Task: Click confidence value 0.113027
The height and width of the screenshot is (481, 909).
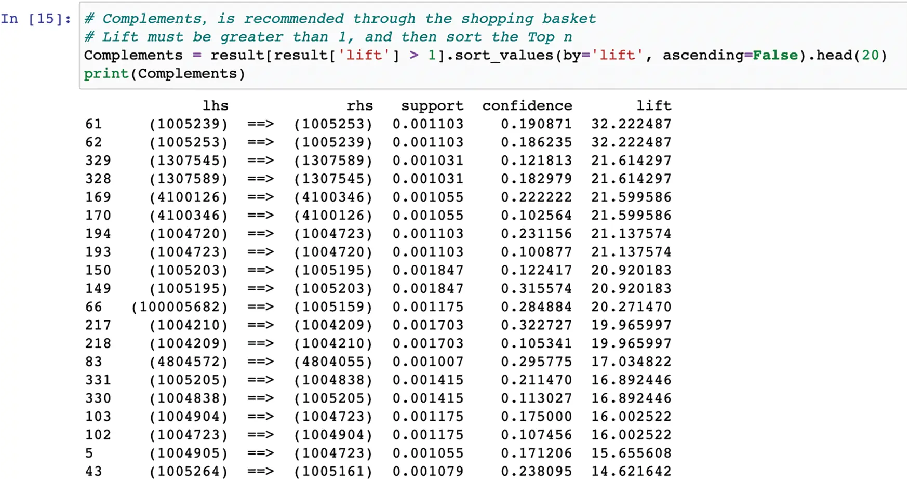Action: tap(536, 398)
